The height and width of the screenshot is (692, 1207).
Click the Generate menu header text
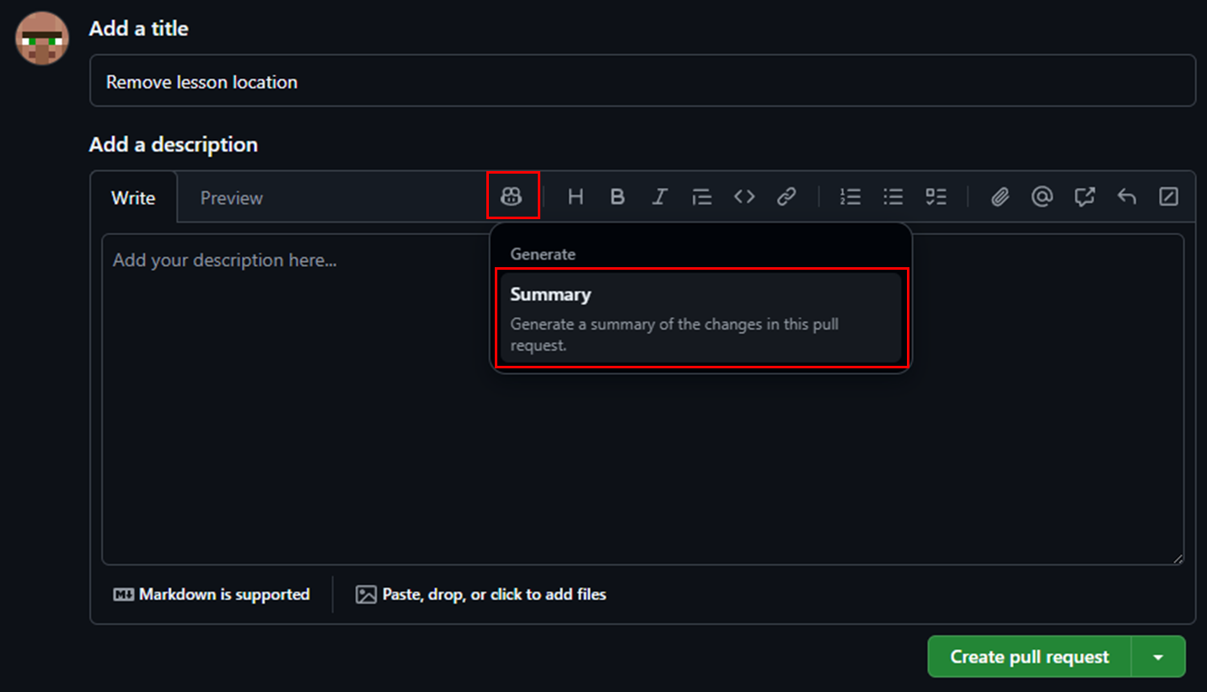coord(543,254)
